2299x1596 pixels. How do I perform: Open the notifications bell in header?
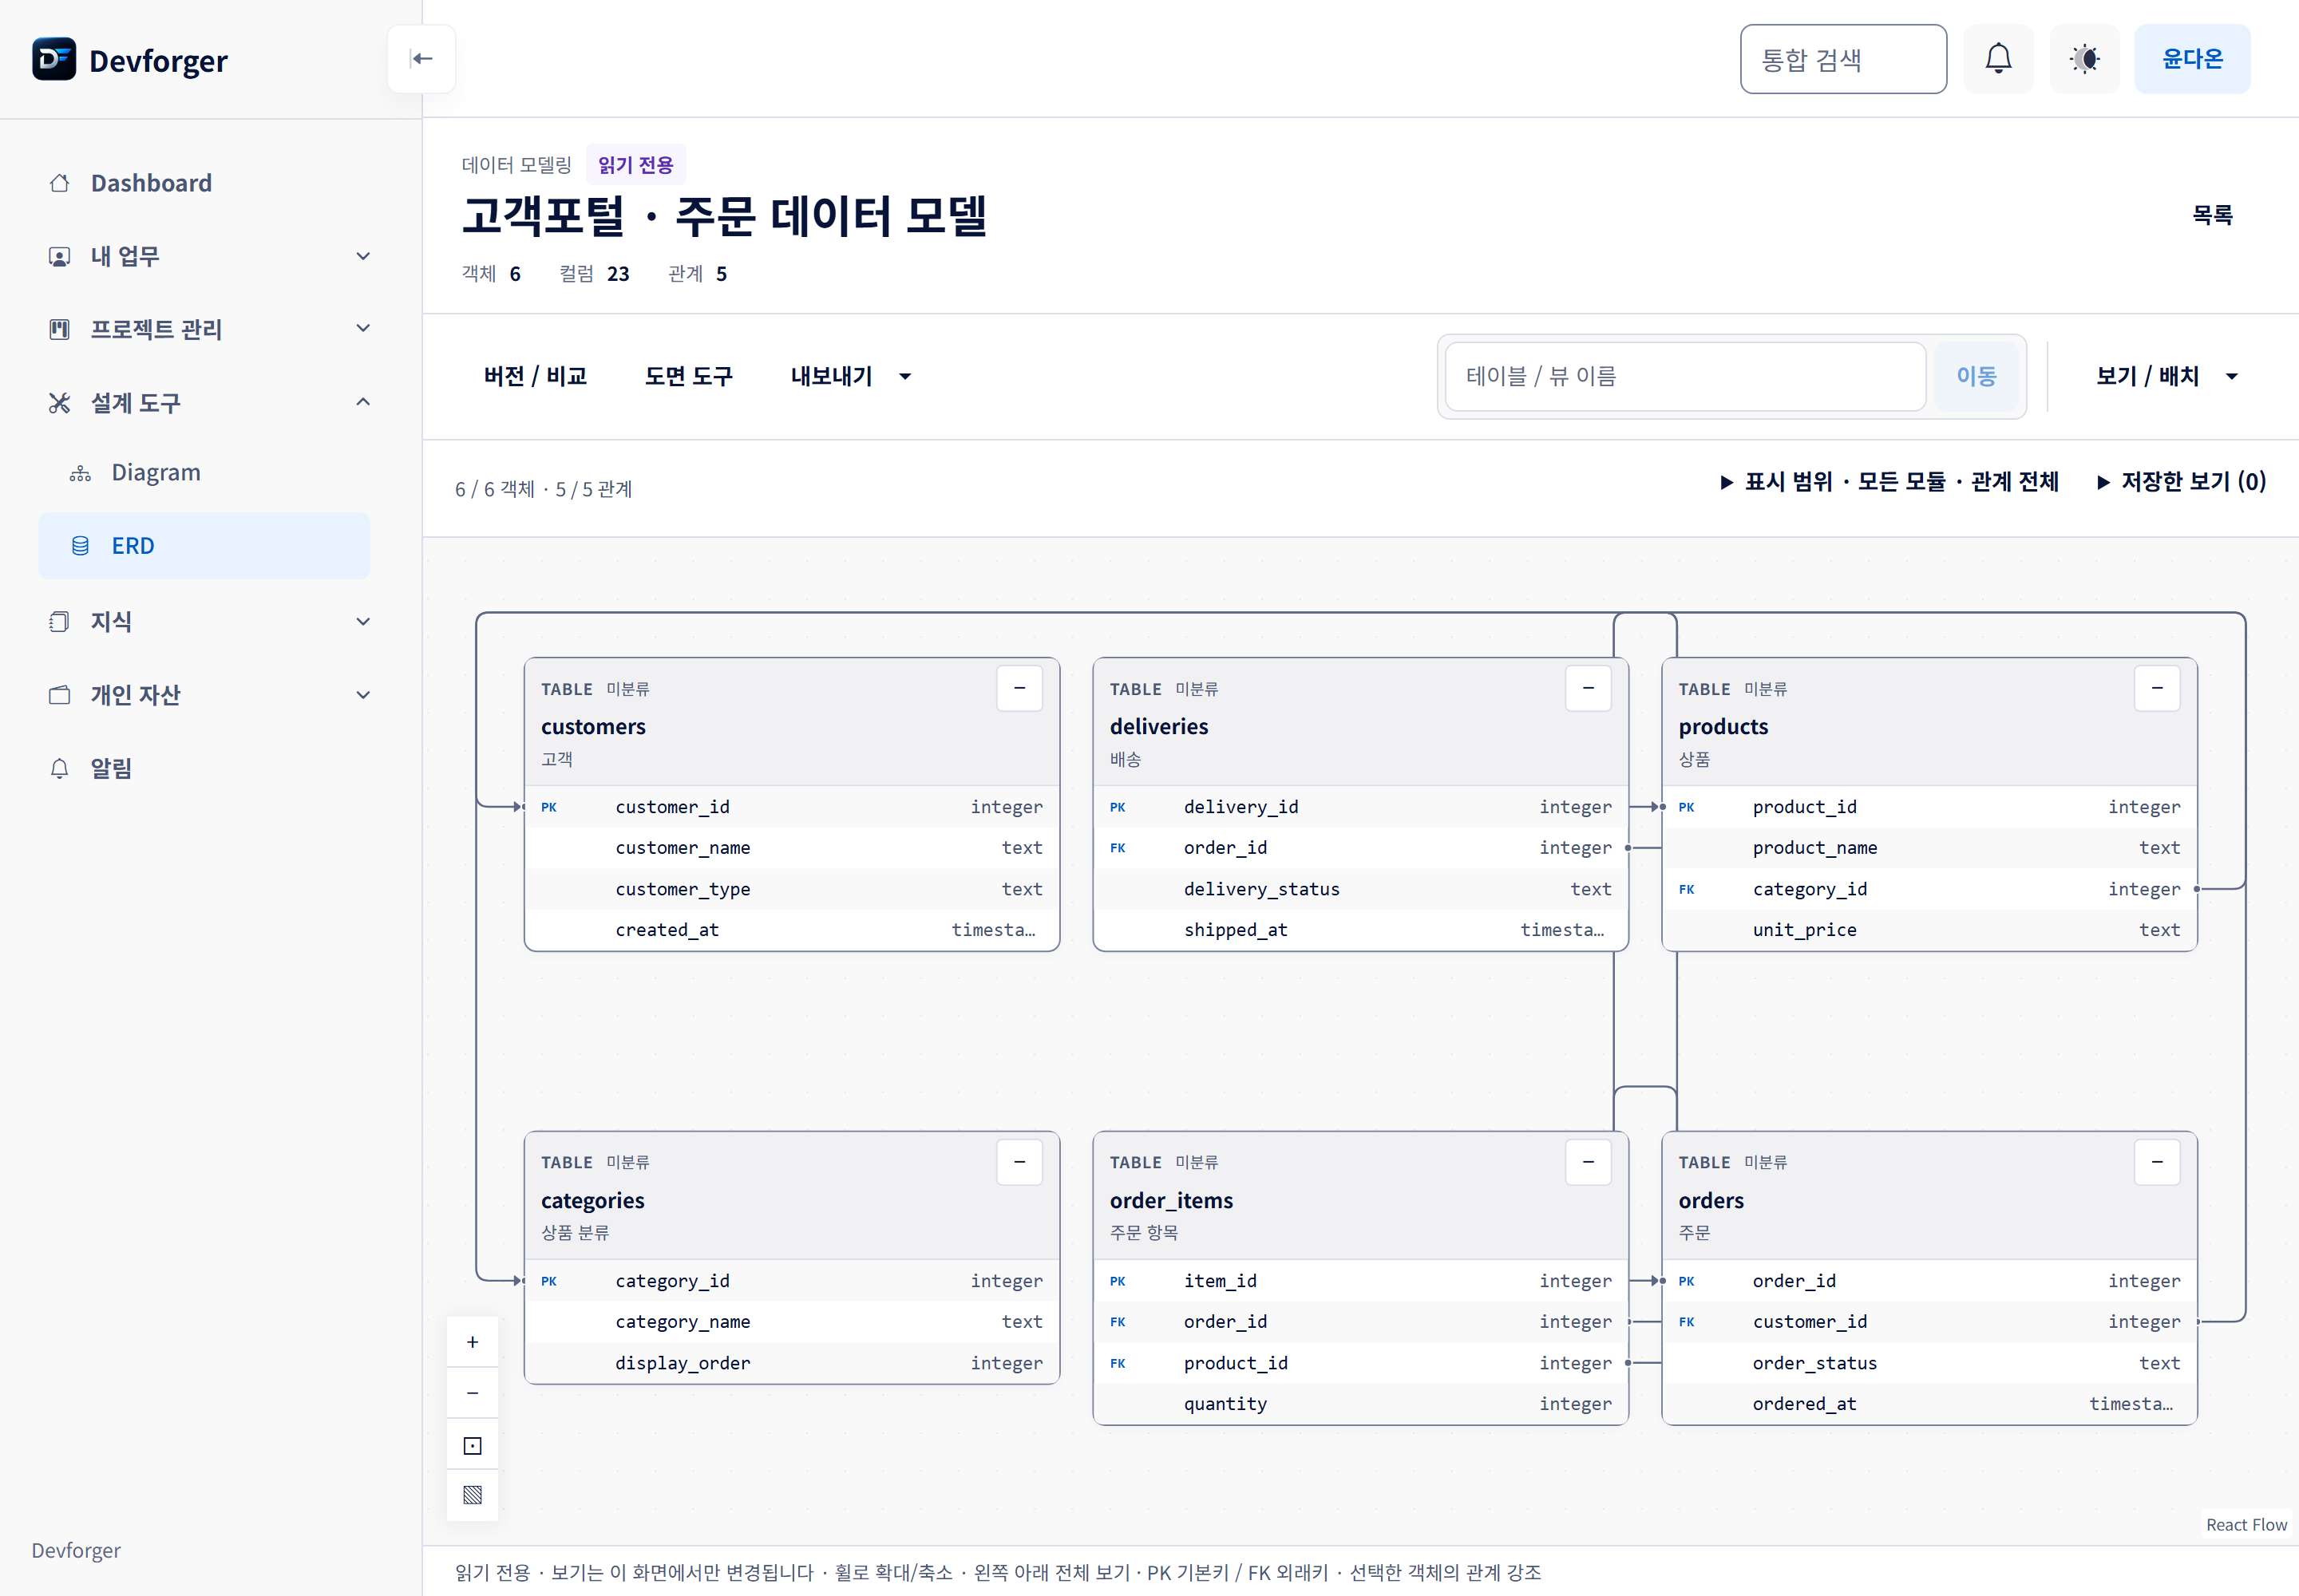coord(1998,59)
